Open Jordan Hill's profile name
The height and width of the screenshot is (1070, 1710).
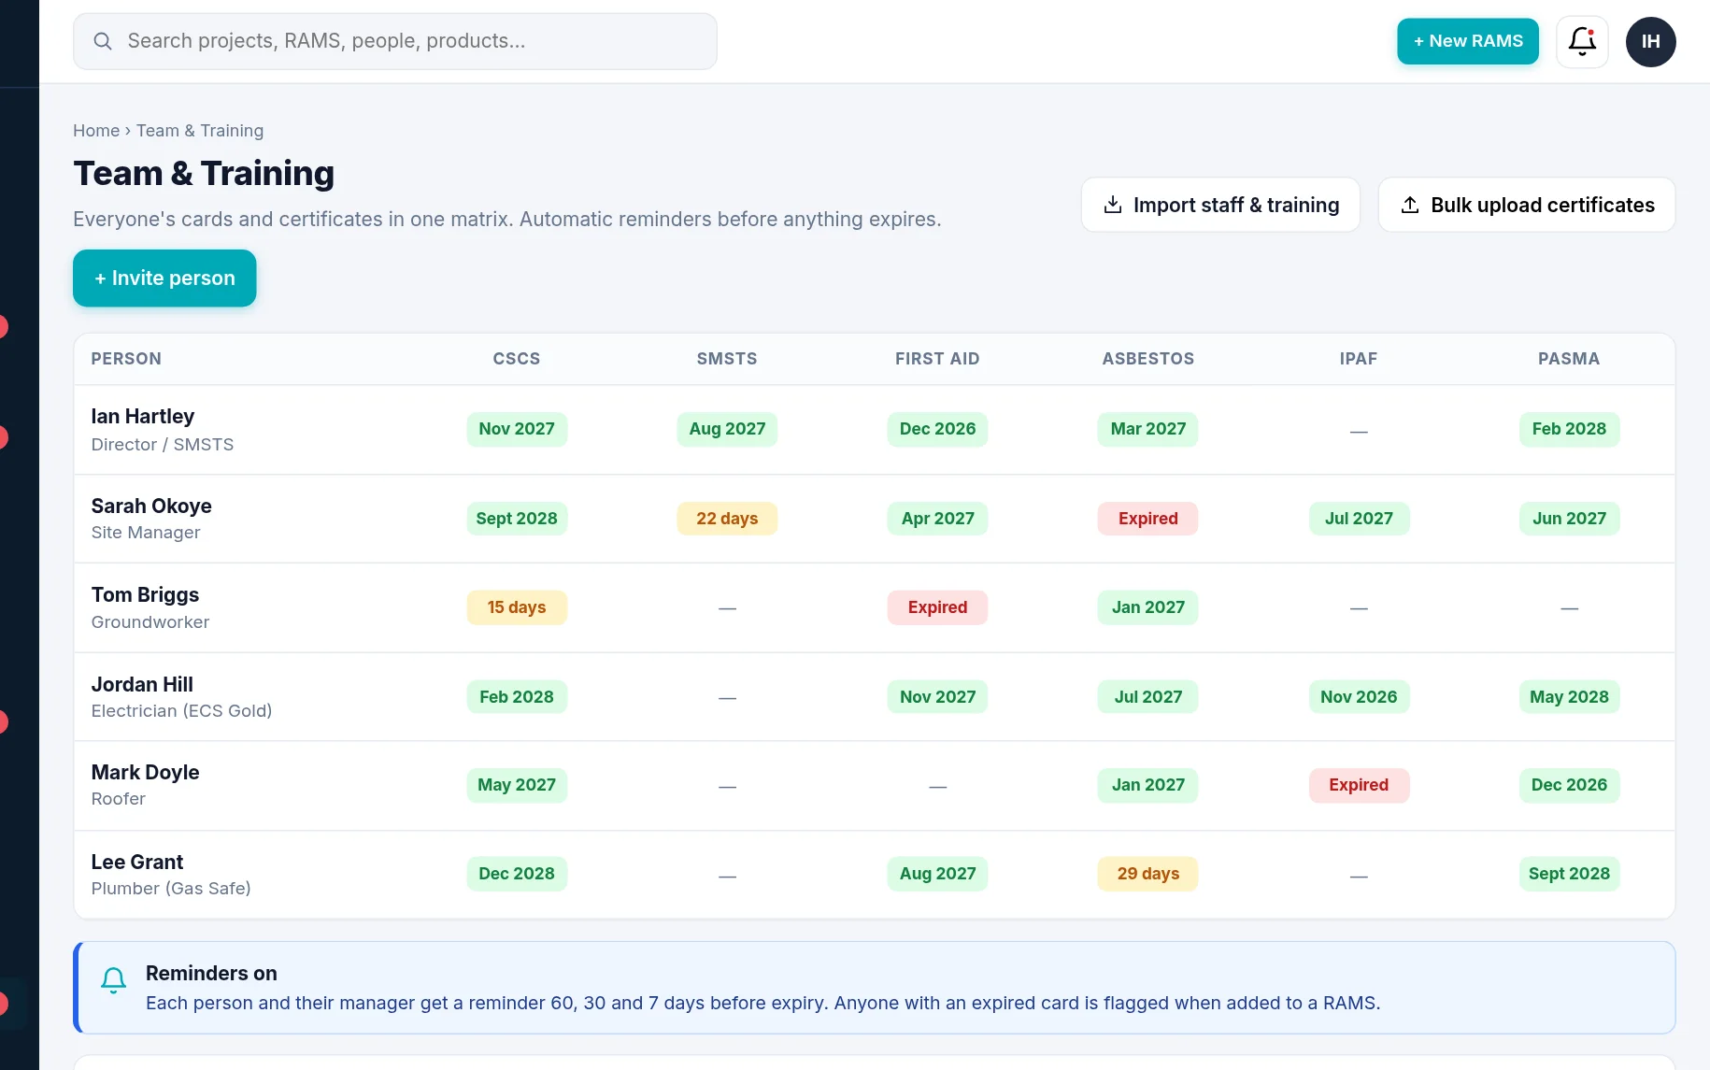[142, 684]
